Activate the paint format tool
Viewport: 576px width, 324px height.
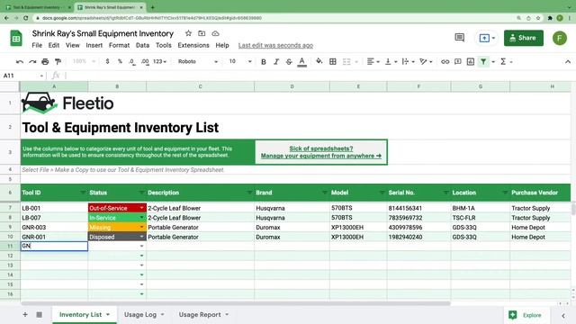[x=58, y=62]
